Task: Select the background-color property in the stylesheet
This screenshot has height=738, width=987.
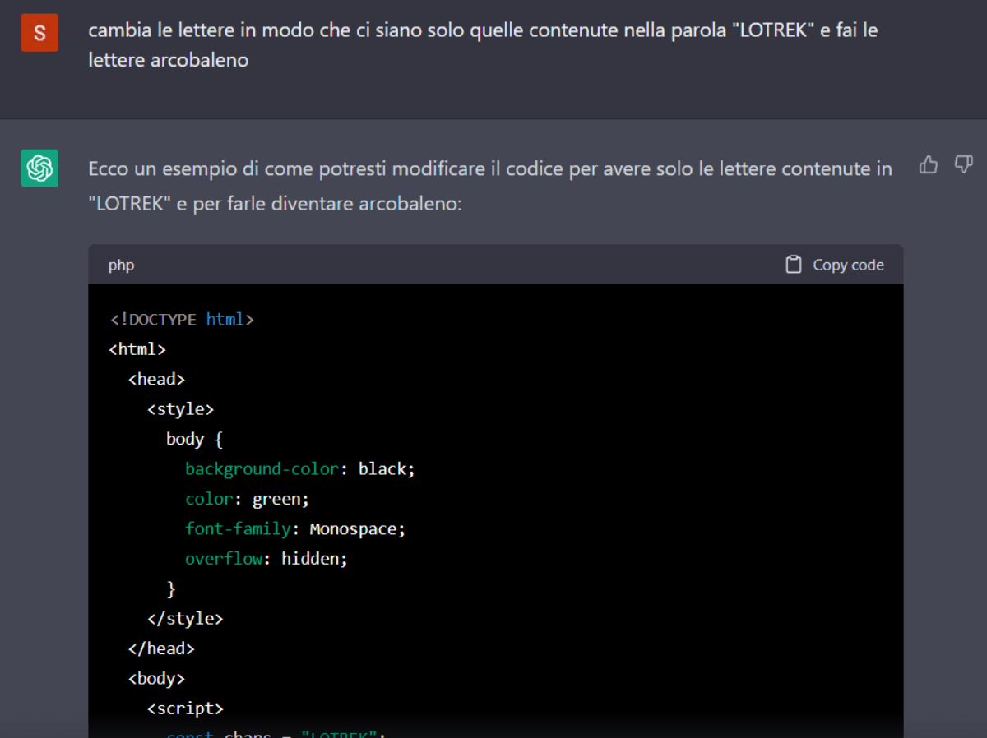Action: pos(262,468)
